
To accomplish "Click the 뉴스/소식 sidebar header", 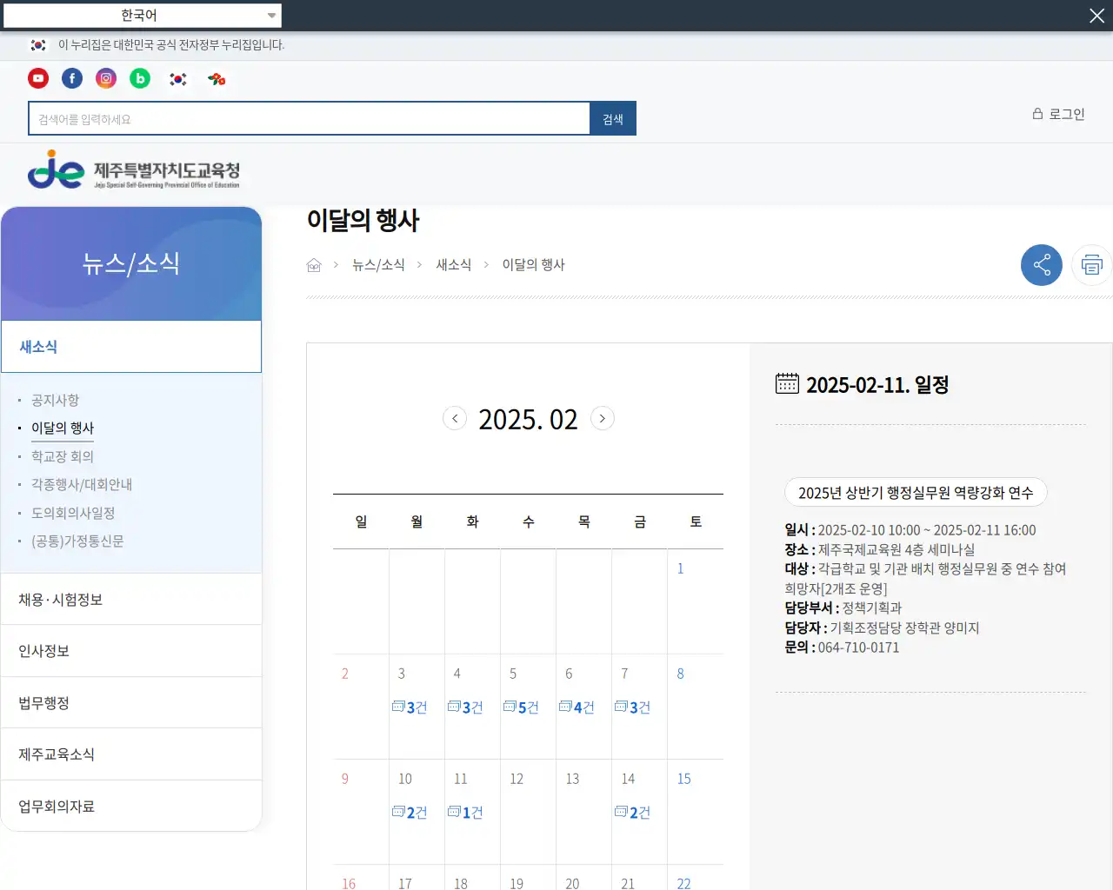I will coord(131,263).
